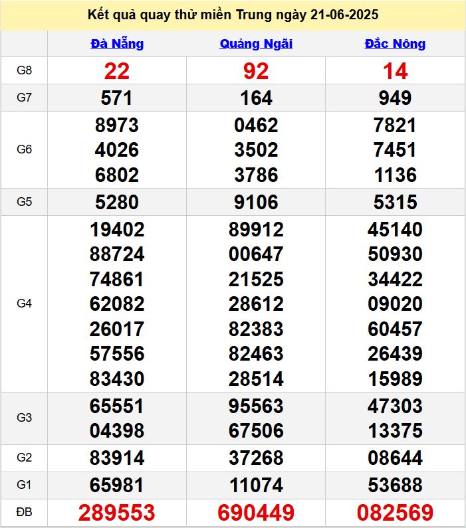This screenshot has width=466, height=528.
Task: Select G4 number 09020
Action: coord(396,304)
